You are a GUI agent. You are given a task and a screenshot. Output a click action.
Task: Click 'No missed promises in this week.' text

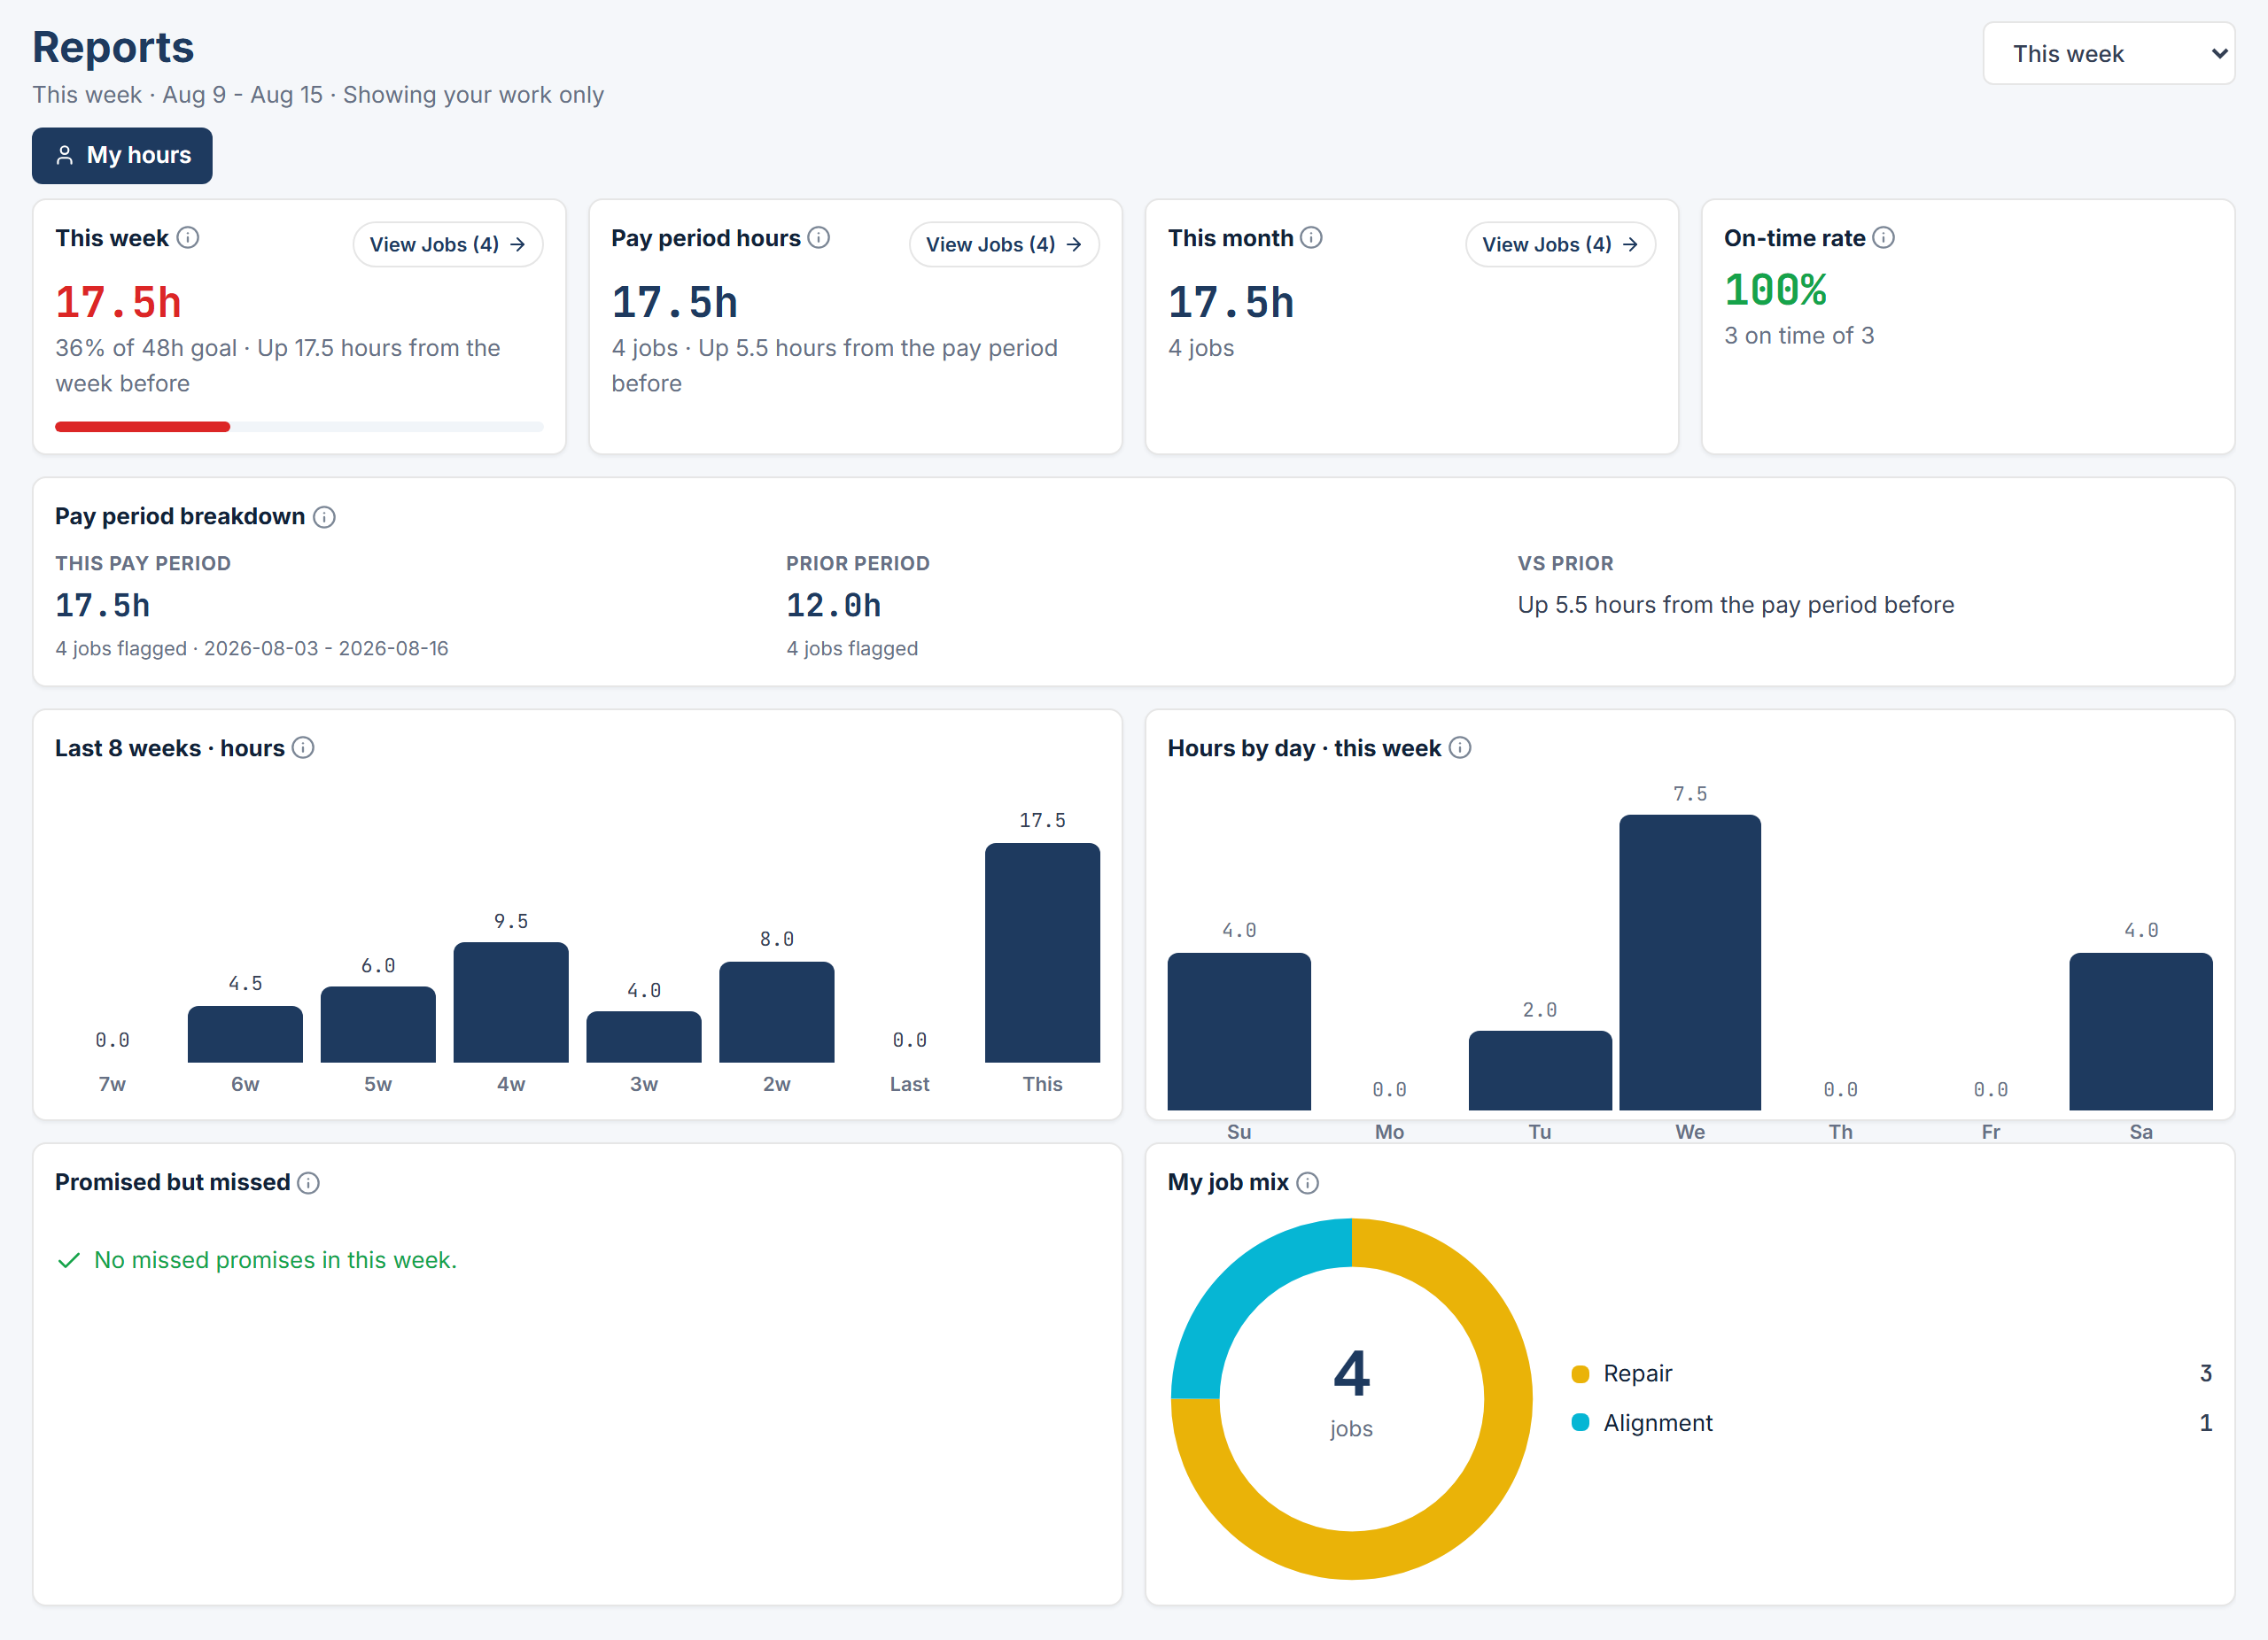point(275,1260)
